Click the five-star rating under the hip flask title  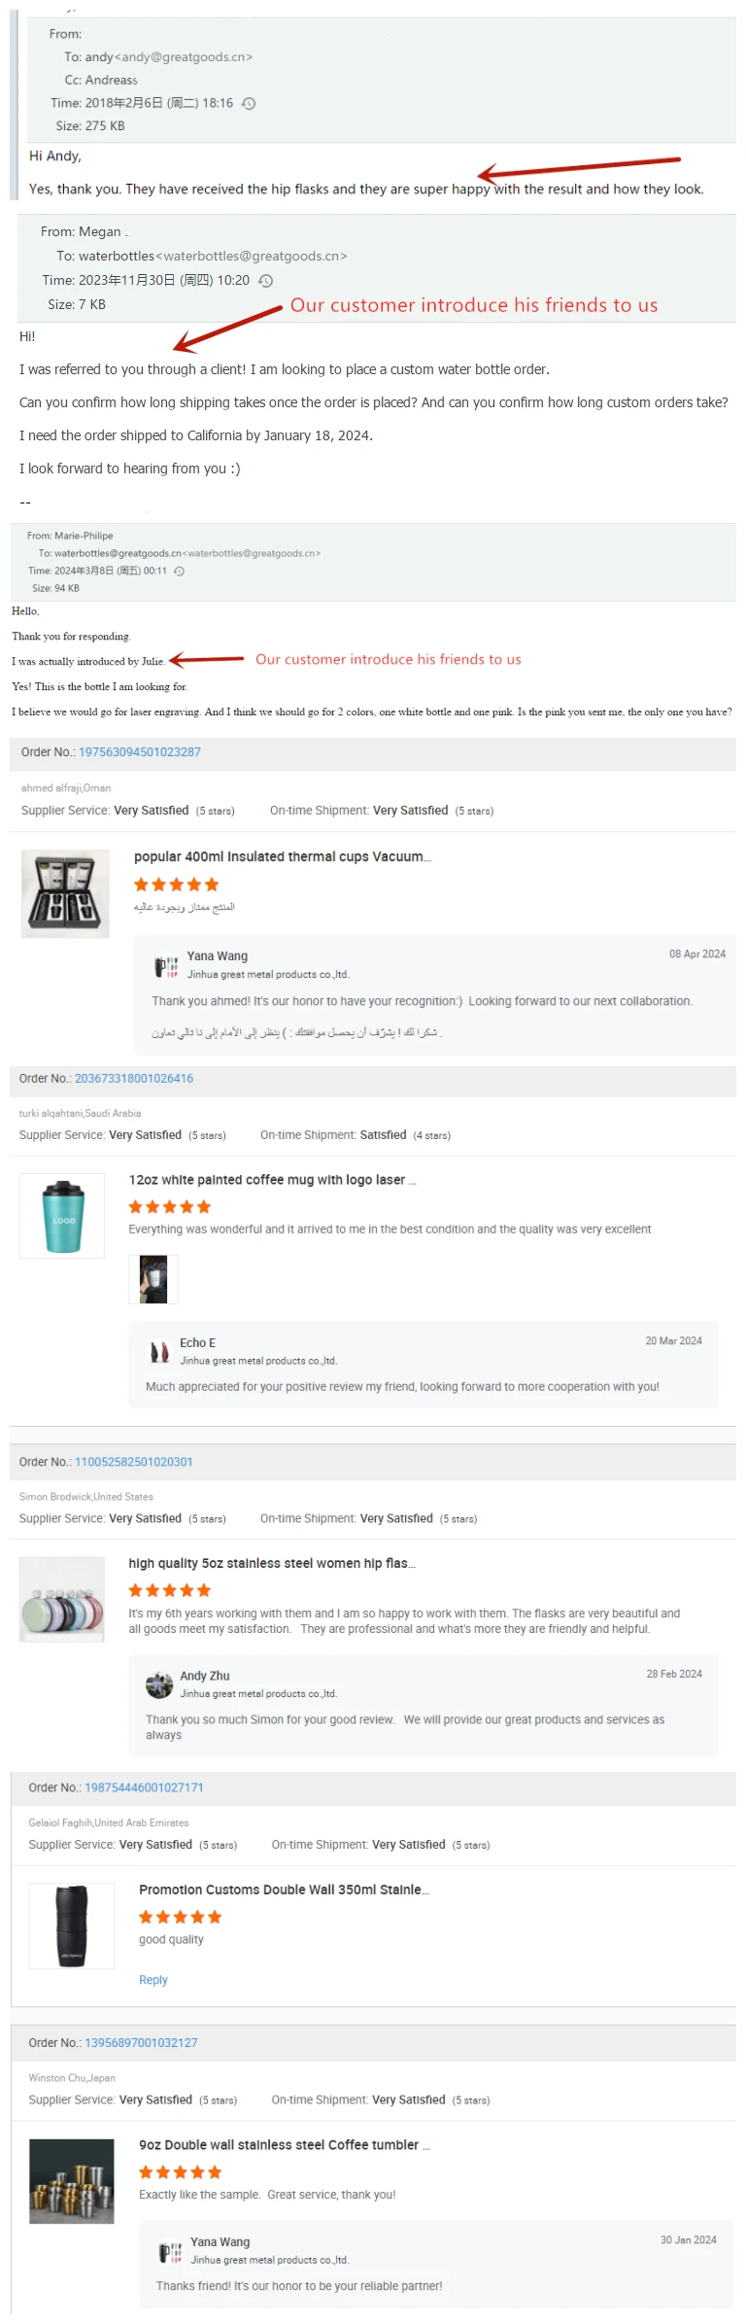point(170,1590)
